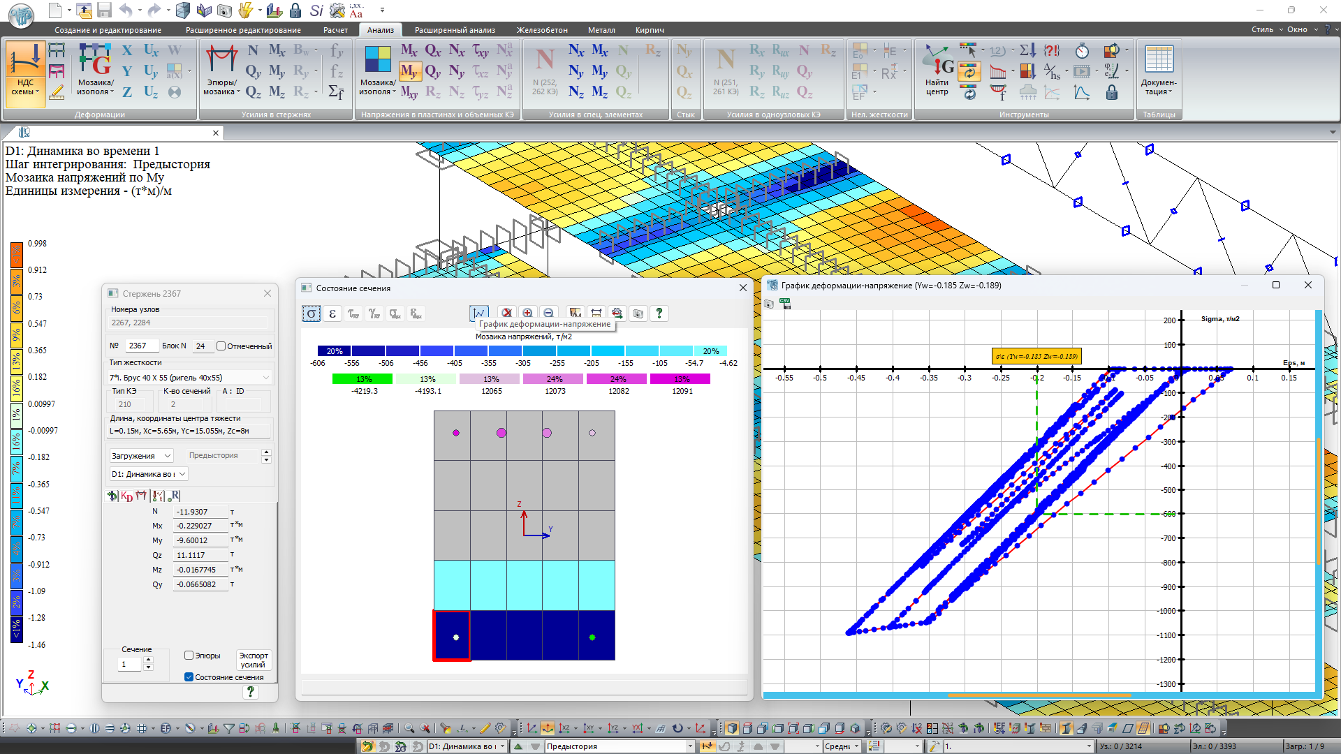Click the element № 2367 input field
Viewport: 1341px width, 754px height.
coord(142,346)
